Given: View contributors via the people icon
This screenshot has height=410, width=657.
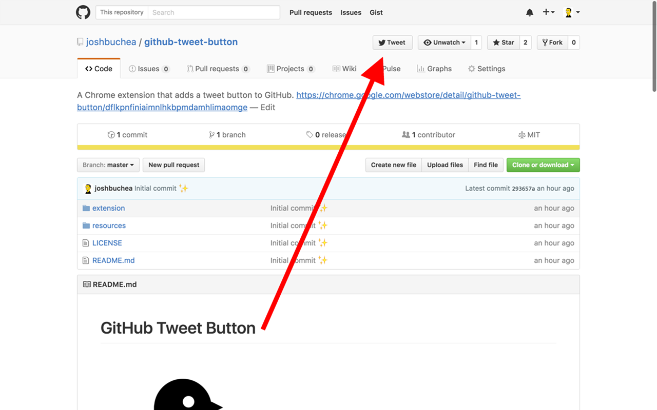Looking at the screenshot, I should [x=406, y=134].
